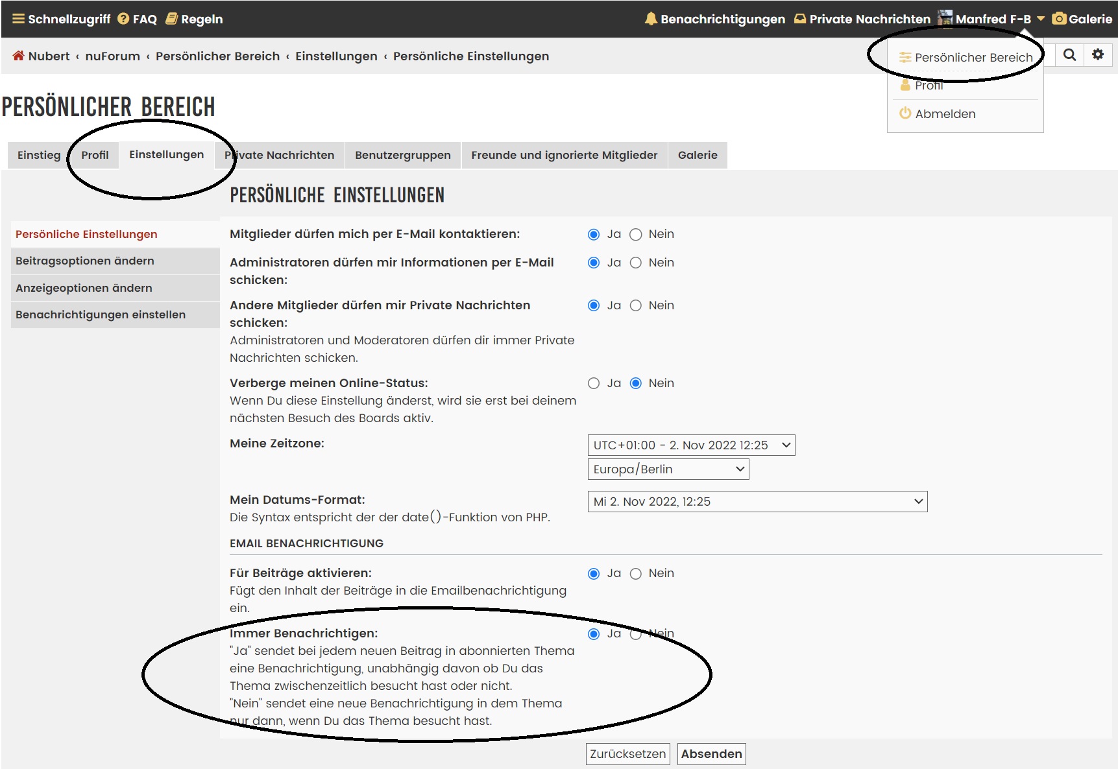This screenshot has height=769, width=1118.
Task: Open the Freunde und ignorierte Mitglieder tab
Action: tap(564, 156)
